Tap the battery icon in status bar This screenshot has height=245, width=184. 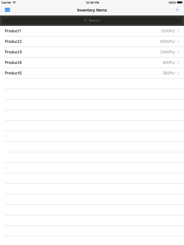point(180,3)
